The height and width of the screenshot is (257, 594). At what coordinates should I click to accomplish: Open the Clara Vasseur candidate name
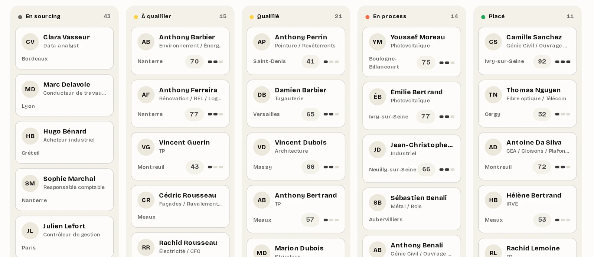66,37
